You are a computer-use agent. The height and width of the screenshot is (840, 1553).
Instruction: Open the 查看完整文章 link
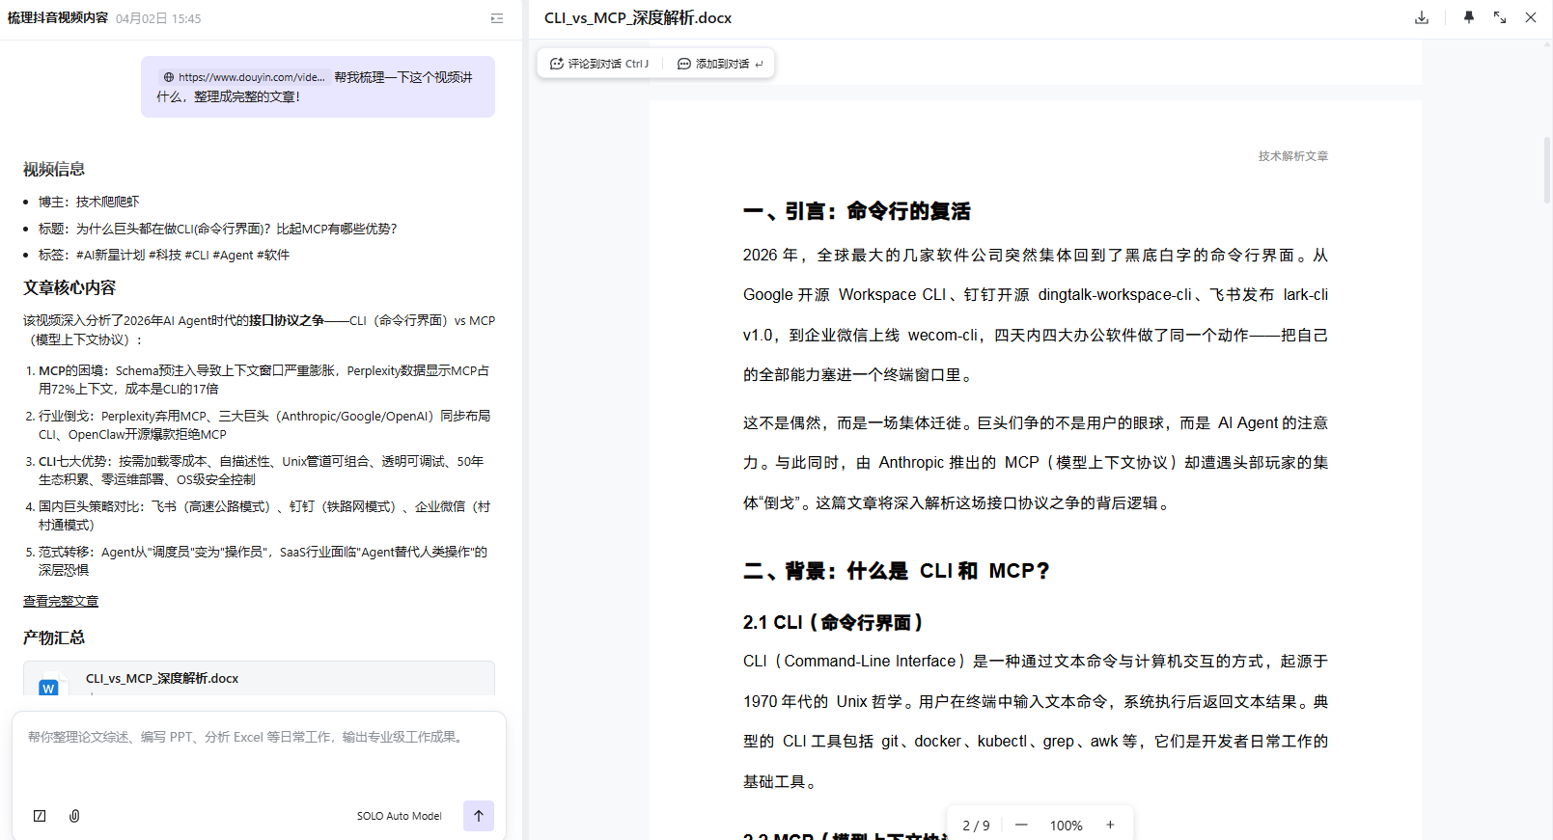[x=61, y=601]
